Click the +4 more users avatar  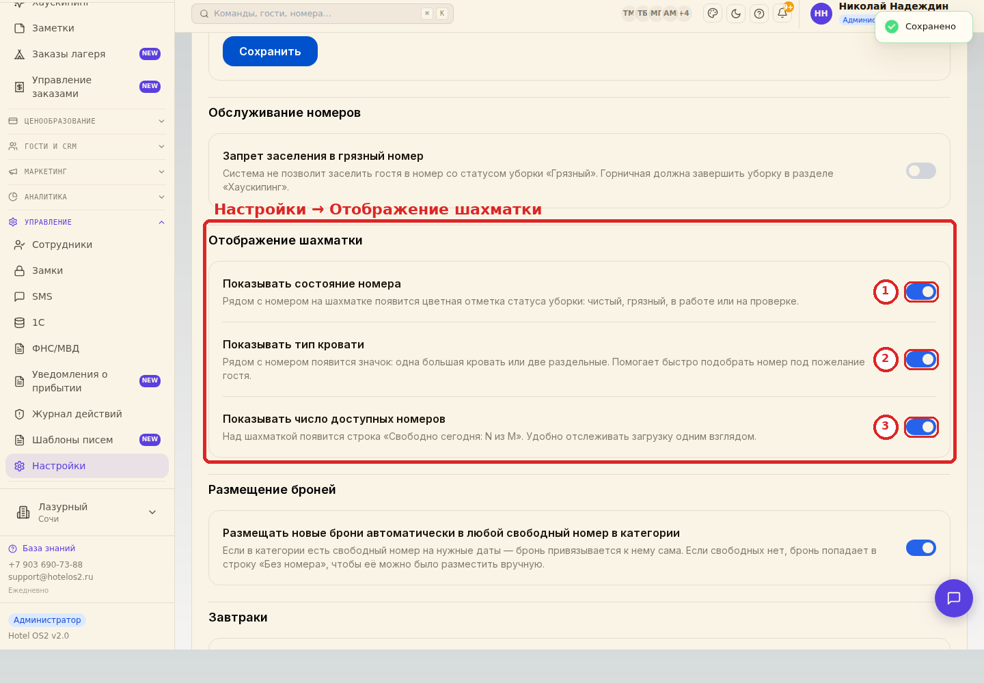coord(684,13)
